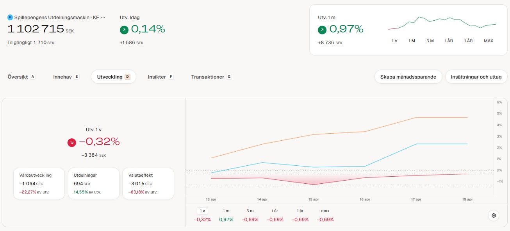Viewport: 510px width, 231px height.
Task: Click green arrow icon next to 0,14%
Action: tap(124, 29)
